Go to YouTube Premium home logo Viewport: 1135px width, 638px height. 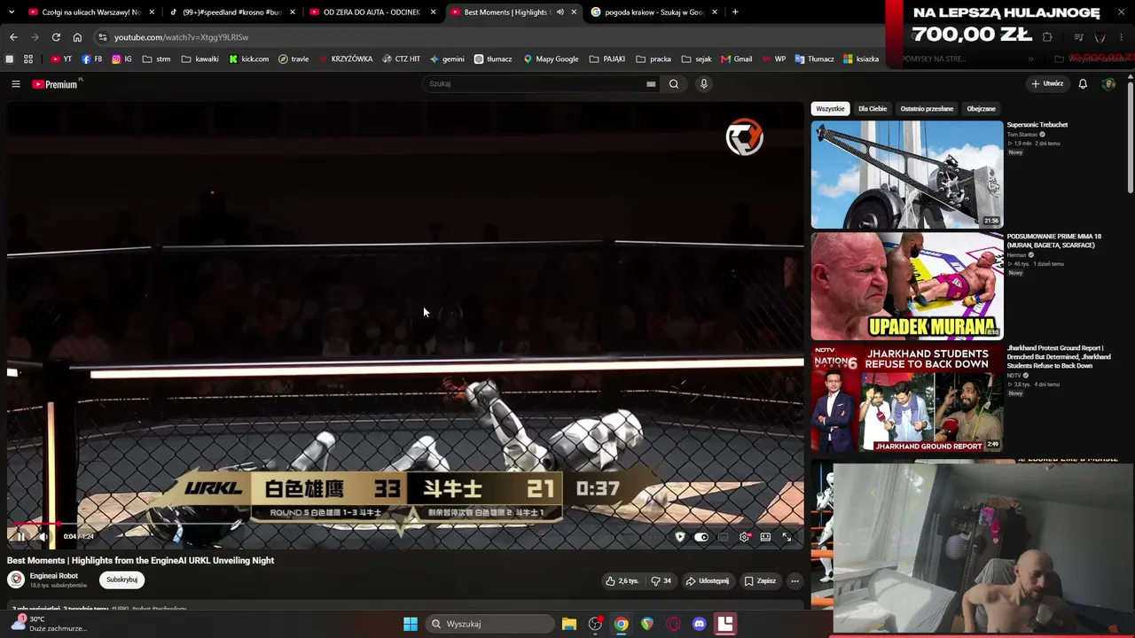[55, 84]
